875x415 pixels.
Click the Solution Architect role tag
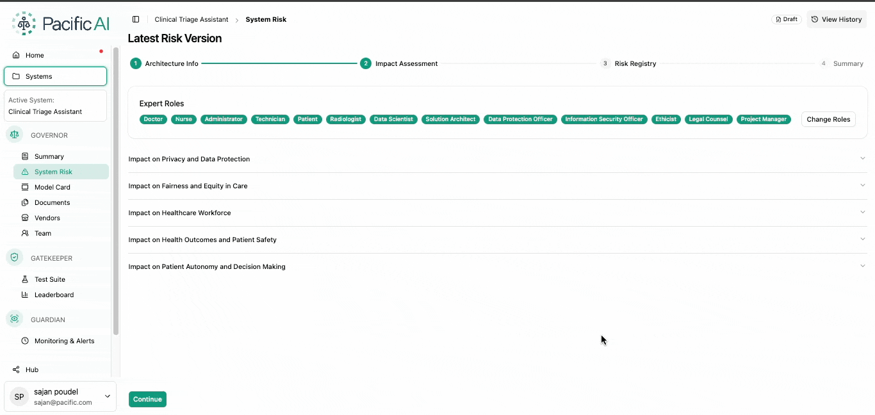pos(450,119)
